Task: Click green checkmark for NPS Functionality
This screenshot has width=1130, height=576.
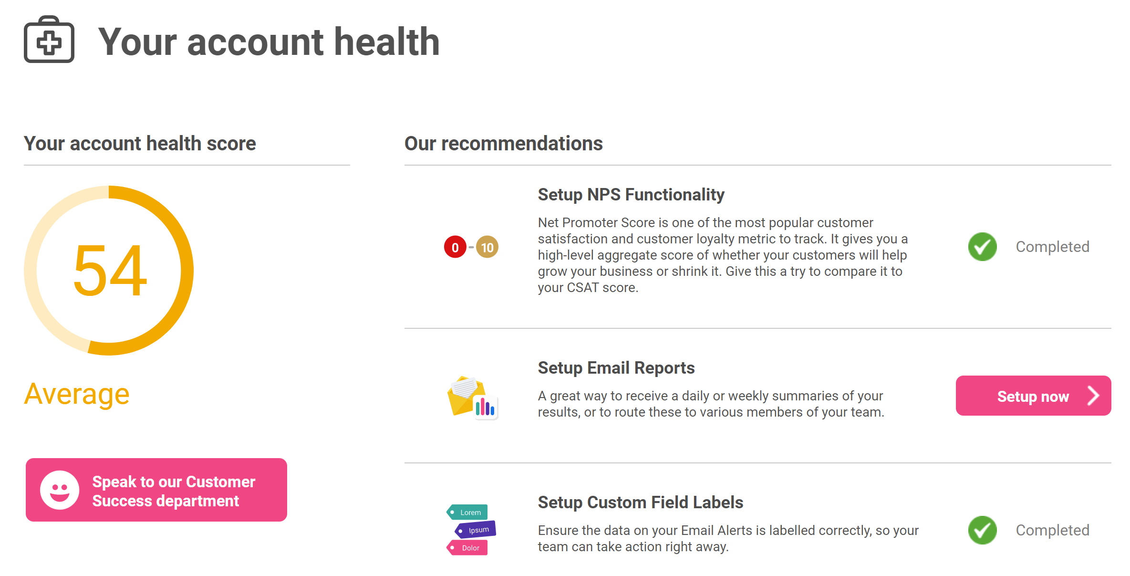Action: coord(982,247)
